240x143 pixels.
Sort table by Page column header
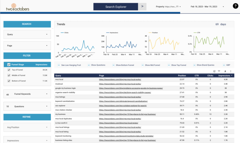[102, 76]
